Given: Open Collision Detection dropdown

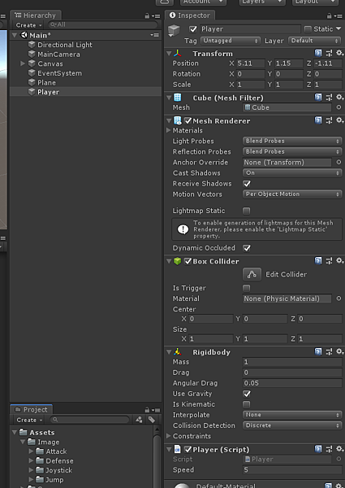Looking at the screenshot, I should point(292,425).
